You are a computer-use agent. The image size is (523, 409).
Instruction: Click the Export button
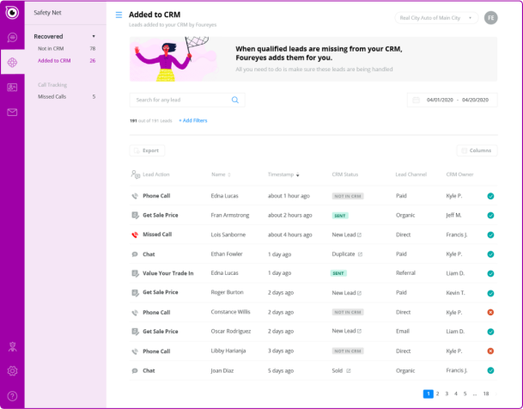coord(147,150)
